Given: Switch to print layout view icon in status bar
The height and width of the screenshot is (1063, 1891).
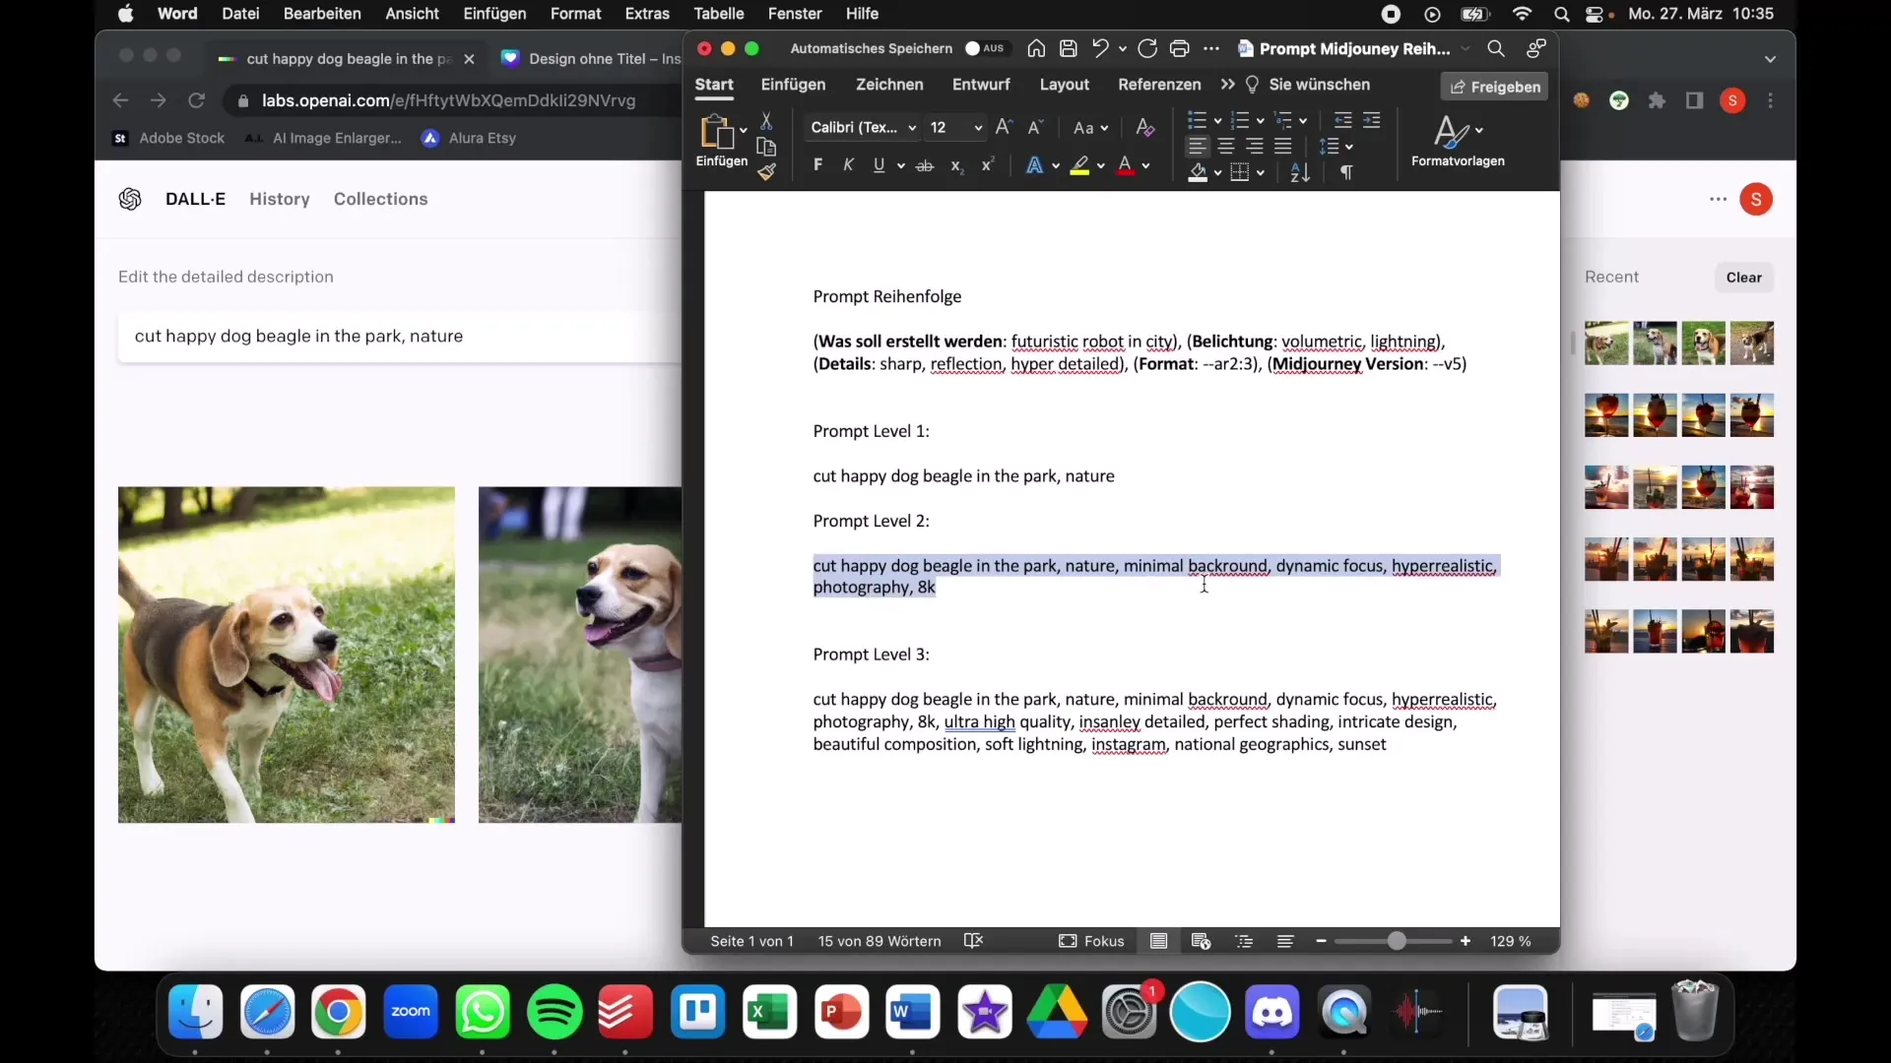Looking at the screenshot, I should tap(1159, 941).
